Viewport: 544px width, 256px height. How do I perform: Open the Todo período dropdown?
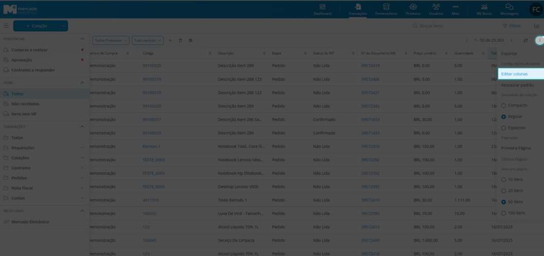[148, 41]
